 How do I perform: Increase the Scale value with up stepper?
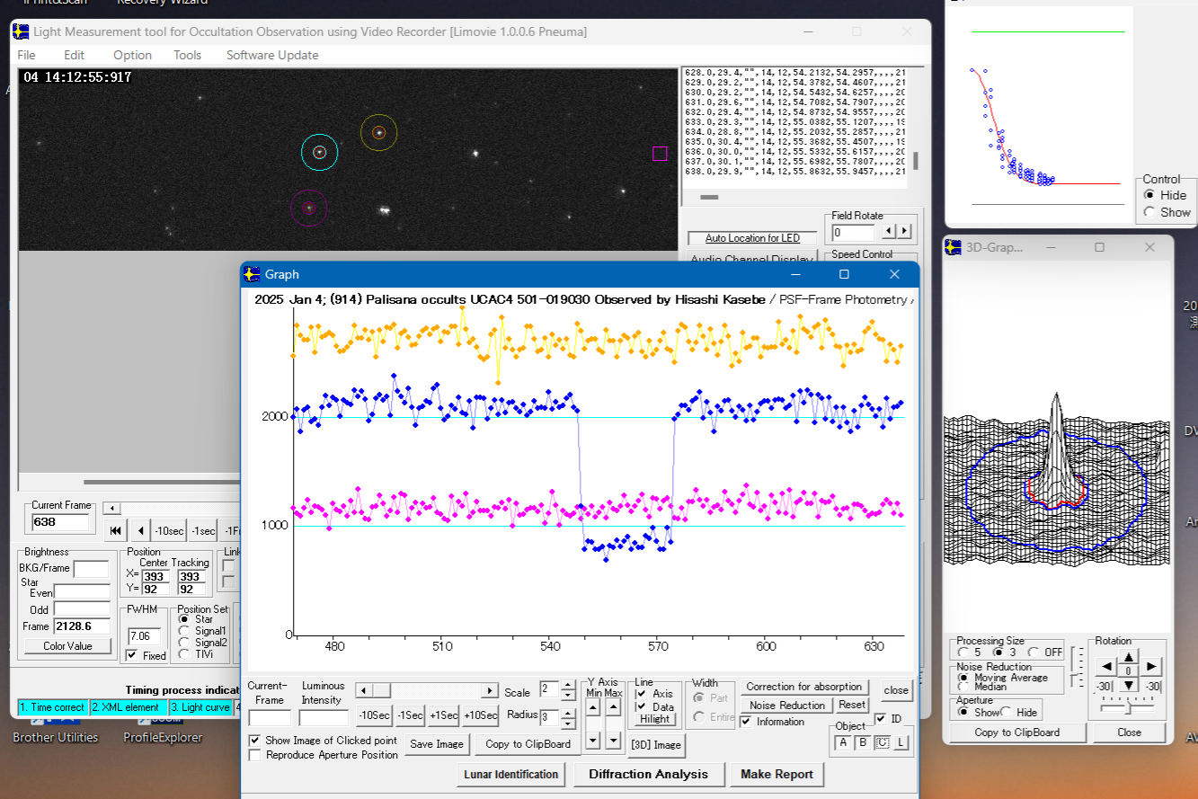click(567, 685)
